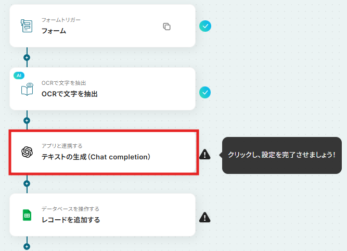Click the form trigger icon
This screenshot has height=251, width=347.
pyautogui.click(x=27, y=26)
